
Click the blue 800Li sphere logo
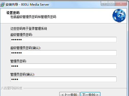pyautogui.click(x=119, y=16)
